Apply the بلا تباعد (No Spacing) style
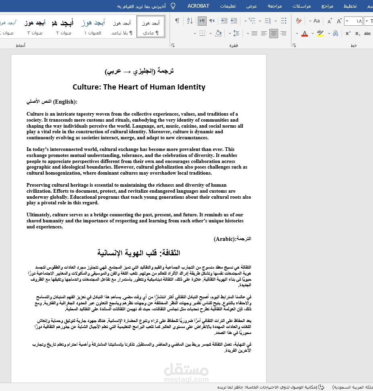The width and height of the screenshot is (373, 391). [122, 27]
